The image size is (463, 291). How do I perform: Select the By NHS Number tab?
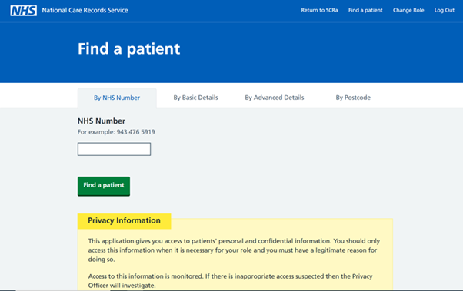pos(117,98)
